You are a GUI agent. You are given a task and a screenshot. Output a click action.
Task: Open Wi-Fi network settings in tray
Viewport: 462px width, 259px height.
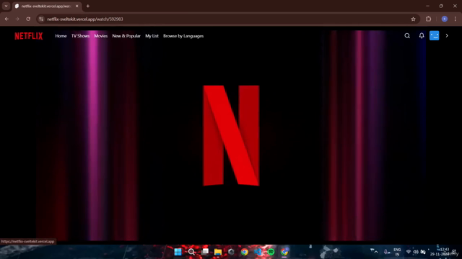coord(409,252)
